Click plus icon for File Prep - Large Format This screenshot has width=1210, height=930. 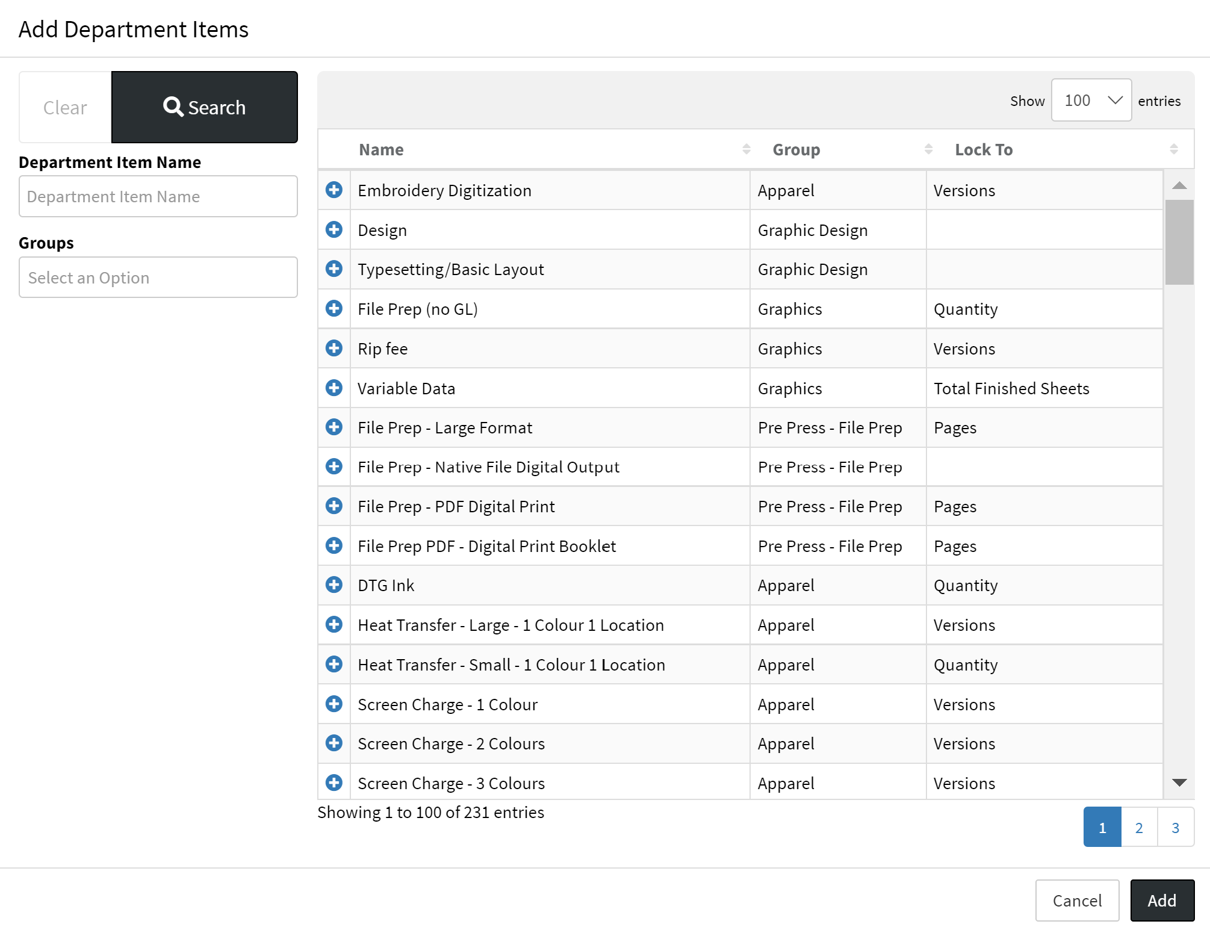334,427
